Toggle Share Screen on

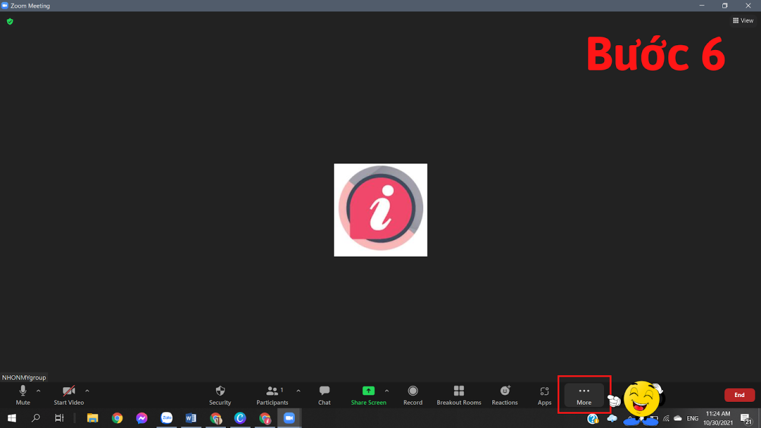[369, 394]
